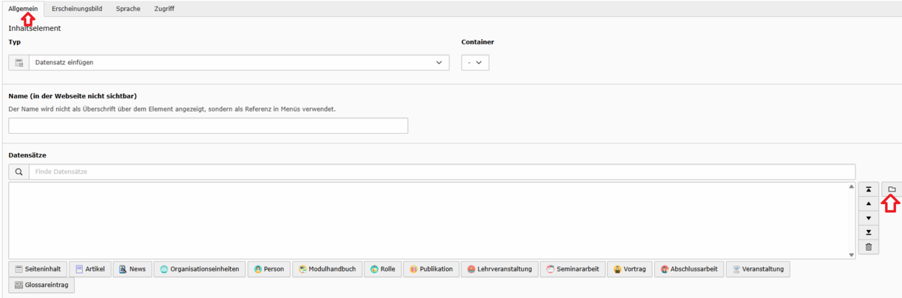
Task: Move selected record to bottom
Action: click(869, 232)
